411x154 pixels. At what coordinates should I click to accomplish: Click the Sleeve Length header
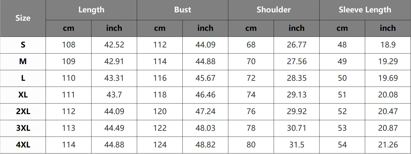coord(365,10)
